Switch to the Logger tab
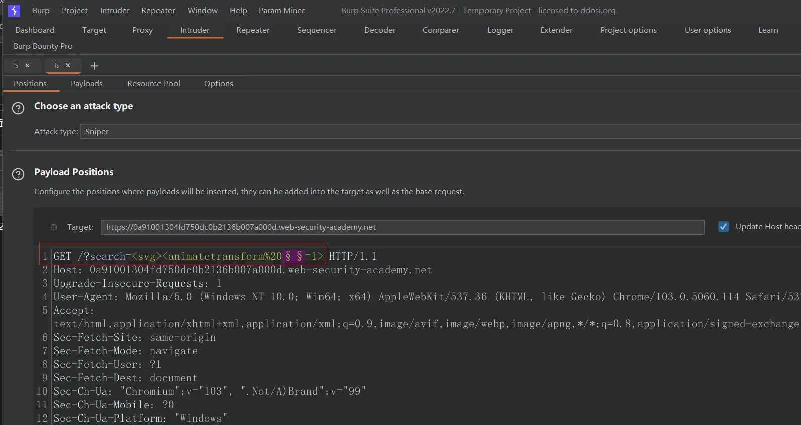The width and height of the screenshot is (801, 425). [x=500, y=30]
